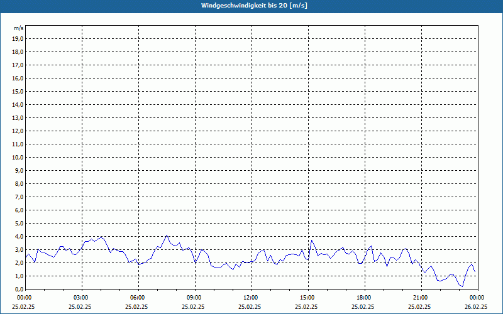Click the 9,0 y-axis label
The height and width of the screenshot is (314, 503).
tap(19, 170)
